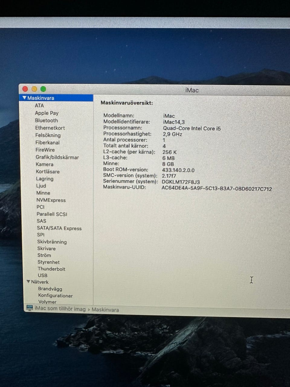
Task: Select Lagring in the sidebar
Action: pos(45,179)
